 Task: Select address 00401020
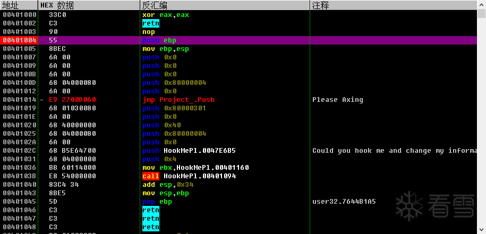[x=20, y=125]
